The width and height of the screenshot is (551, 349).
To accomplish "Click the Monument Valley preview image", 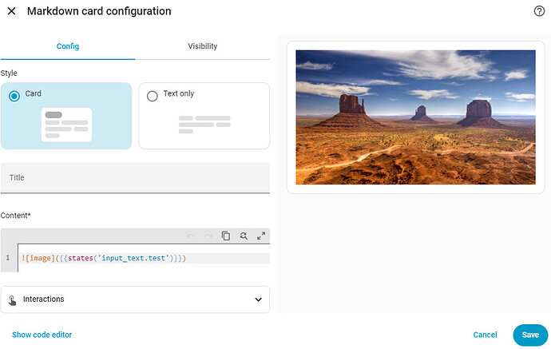I will click(415, 117).
